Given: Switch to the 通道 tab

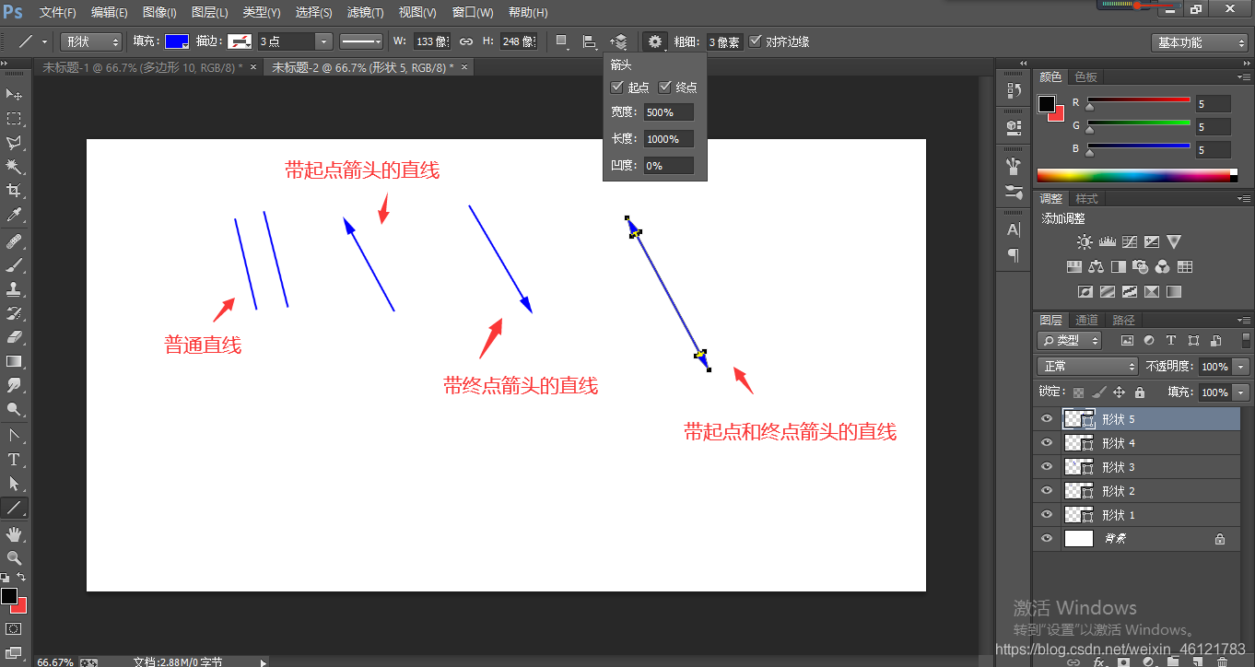Looking at the screenshot, I should pyautogui.click(x=1087, y=320).
